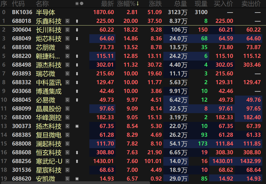The image size is (266, 184).
Task: Sort by the 代码 column header
Action: (18, 4)
